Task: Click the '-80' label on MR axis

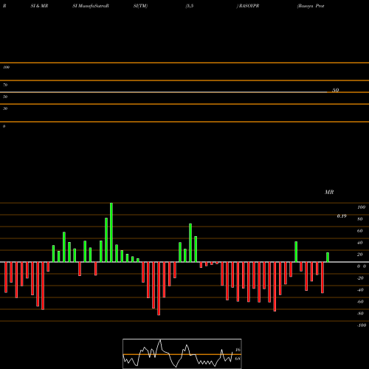Action: pyautogui.click(x=360, y=314)
